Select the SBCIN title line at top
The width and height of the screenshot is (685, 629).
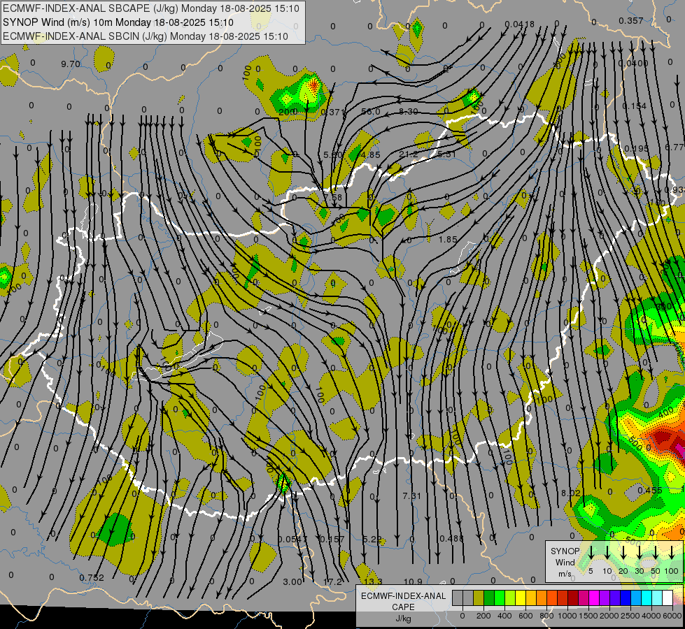pos(146,36)
